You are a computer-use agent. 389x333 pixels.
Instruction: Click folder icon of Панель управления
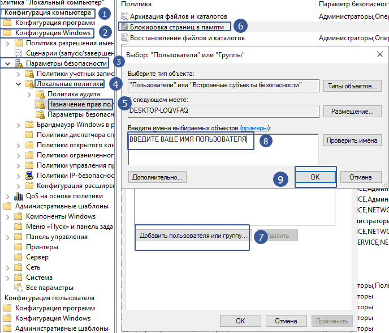click(x=18, y=237)
